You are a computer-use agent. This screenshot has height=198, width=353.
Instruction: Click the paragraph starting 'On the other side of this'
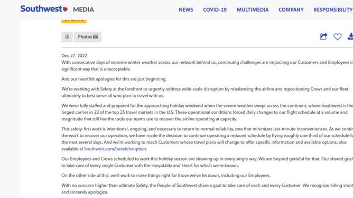click(x=166, y=175)
